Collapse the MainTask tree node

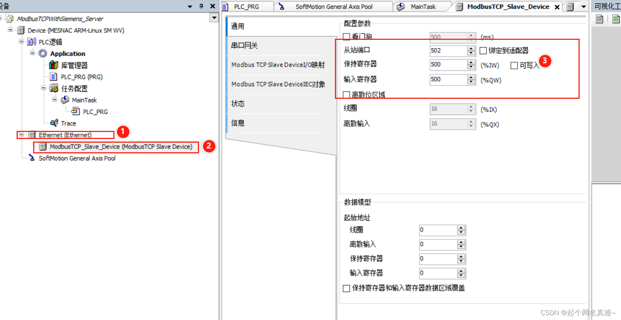pos(54,100)
